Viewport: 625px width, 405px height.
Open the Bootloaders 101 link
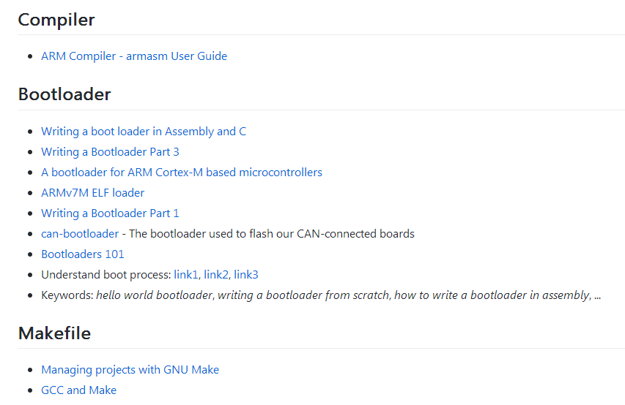tap(83, 254)
